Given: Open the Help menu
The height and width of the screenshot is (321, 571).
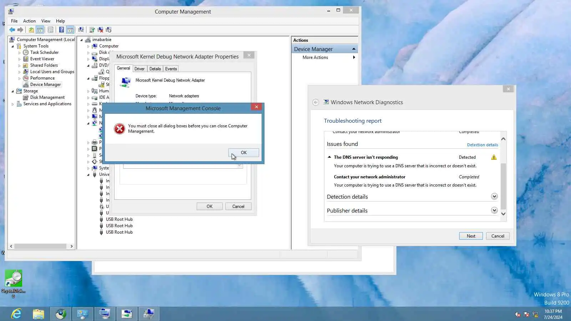Looking at the screenshot, I should coord(60,21).
